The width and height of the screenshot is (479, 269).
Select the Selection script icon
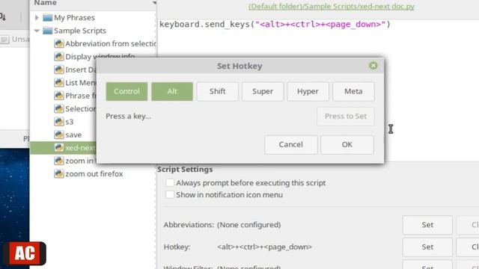59,108
